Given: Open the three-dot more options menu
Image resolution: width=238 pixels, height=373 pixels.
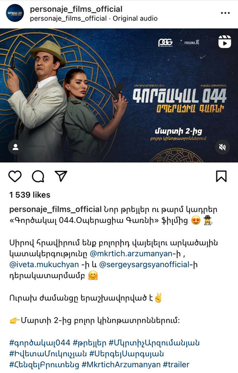Looking at the screenshot, I should (225, 13).
